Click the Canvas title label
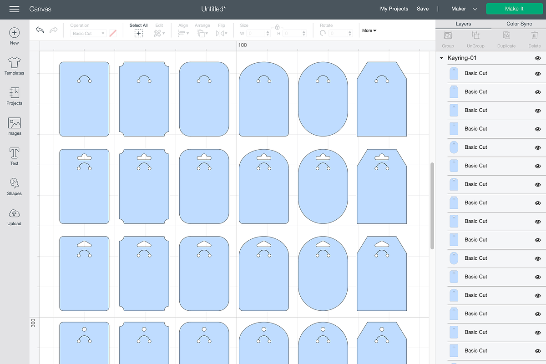The image size is (546, 364). 40,9
